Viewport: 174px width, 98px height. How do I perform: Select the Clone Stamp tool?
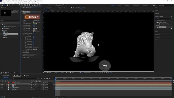coord(35,5)
